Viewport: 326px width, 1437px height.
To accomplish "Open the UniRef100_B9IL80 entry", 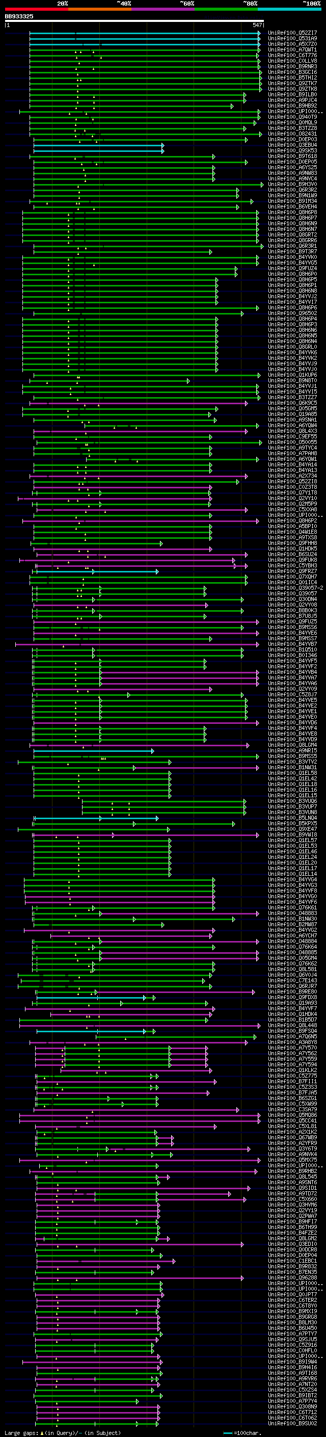I will [x=292, y=94].
